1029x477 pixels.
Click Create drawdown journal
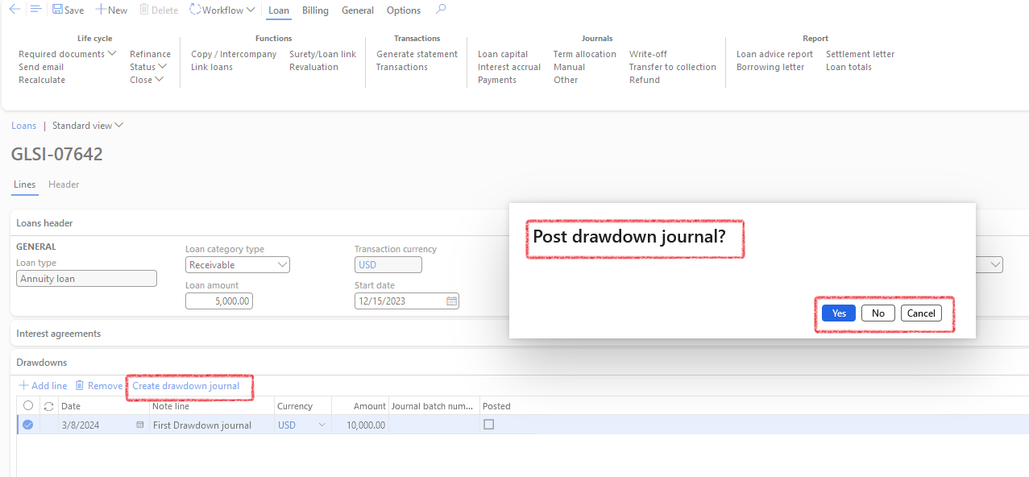point(186,386)
